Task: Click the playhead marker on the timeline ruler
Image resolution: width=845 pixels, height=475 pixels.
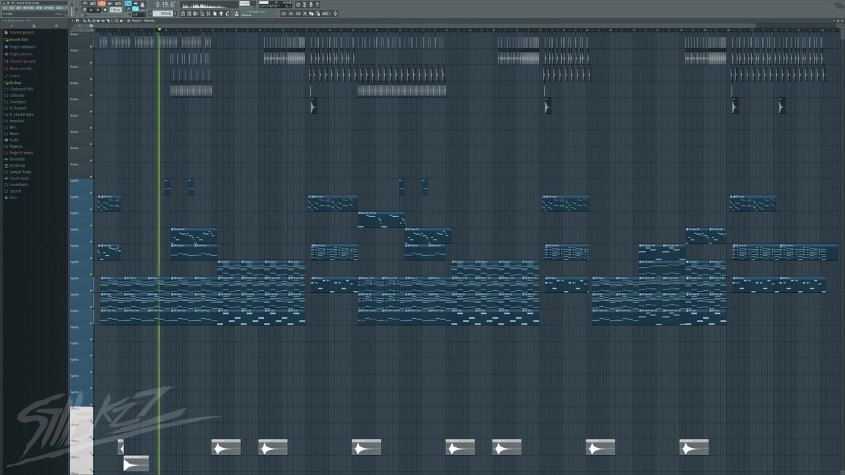Action: (159, 30)
